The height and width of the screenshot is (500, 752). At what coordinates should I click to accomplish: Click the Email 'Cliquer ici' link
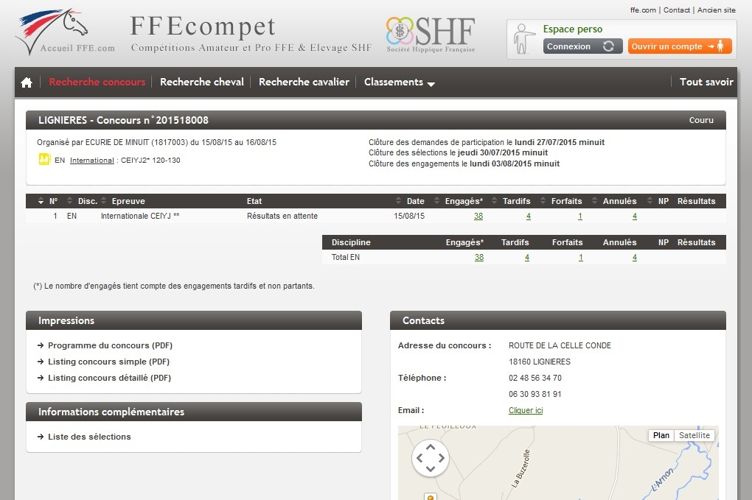tap(526, 410)
